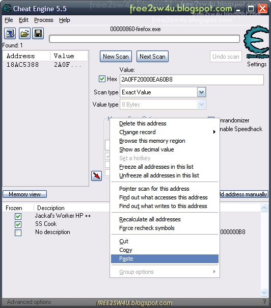Open the Edit menu
This screenshot has width=271, height=308.
click(x=23, y=20)
